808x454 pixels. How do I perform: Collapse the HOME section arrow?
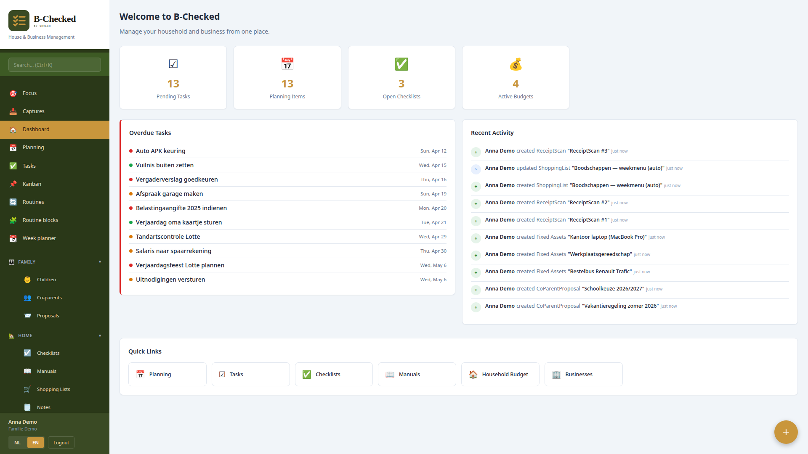[x=100, y=336]
